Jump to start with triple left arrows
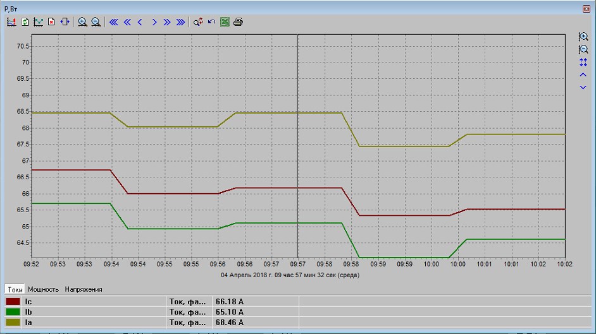This screenshot has height=334, width=596. (x=114, y=22)
